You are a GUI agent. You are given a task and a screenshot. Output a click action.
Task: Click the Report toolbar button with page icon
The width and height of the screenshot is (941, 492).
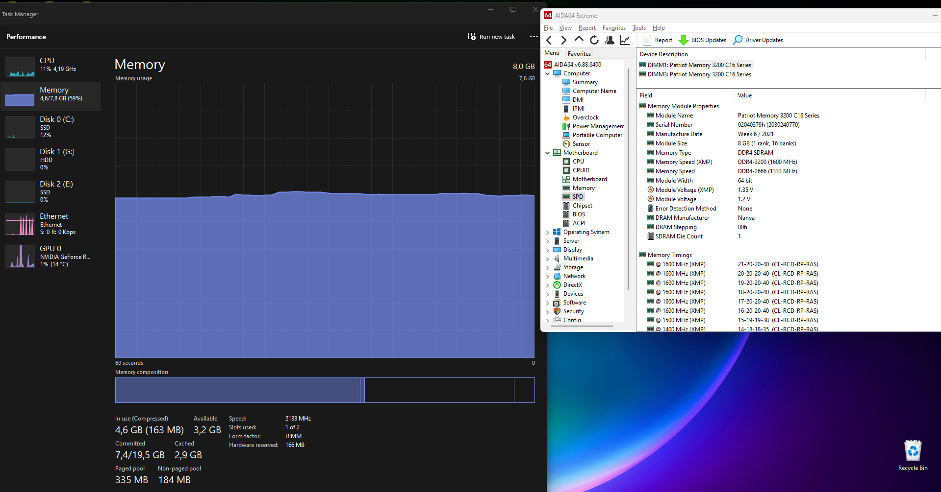point(657,40)
